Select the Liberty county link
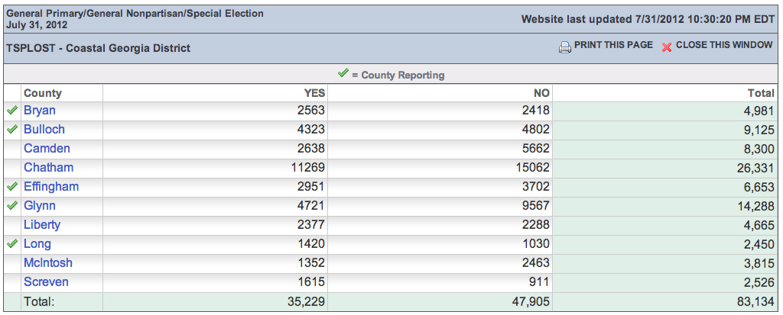Screen dimensions: 783x315 42,225
